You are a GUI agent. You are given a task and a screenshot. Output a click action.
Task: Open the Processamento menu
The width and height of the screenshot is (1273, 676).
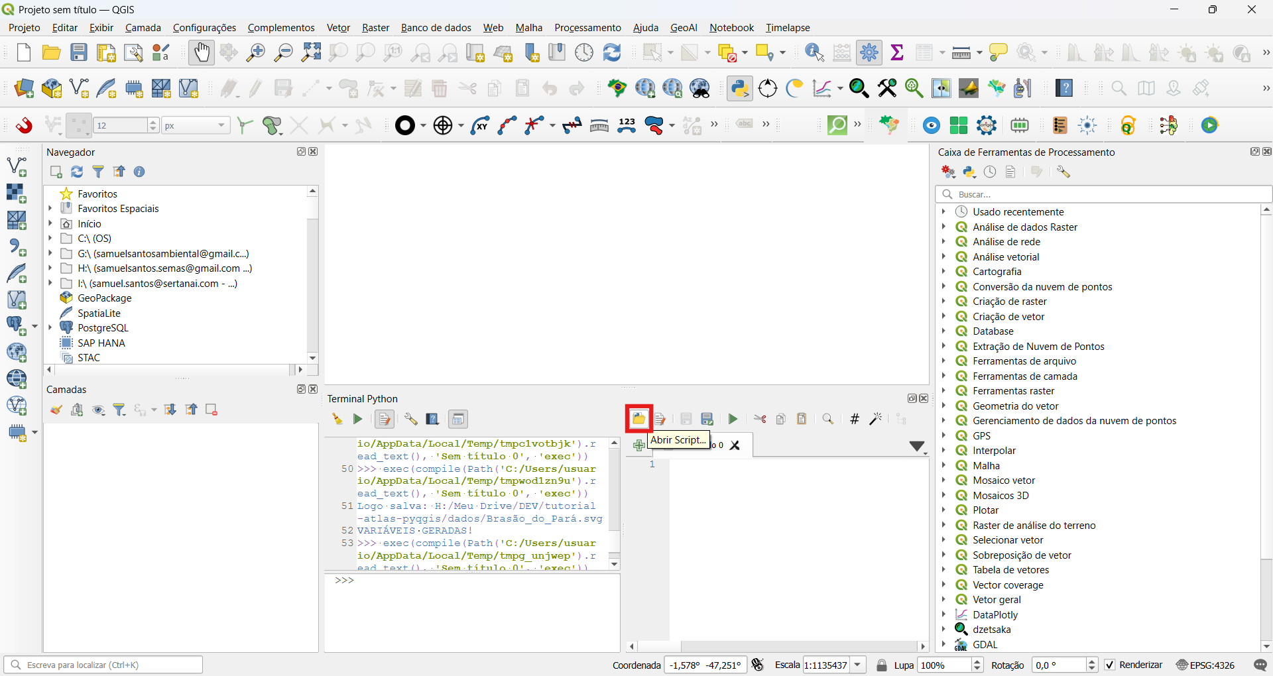pyautogui.click(x=587, y=27)
